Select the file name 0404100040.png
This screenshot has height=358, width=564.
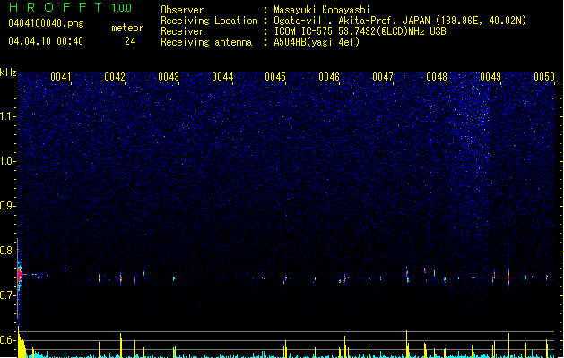pos(46,23)
